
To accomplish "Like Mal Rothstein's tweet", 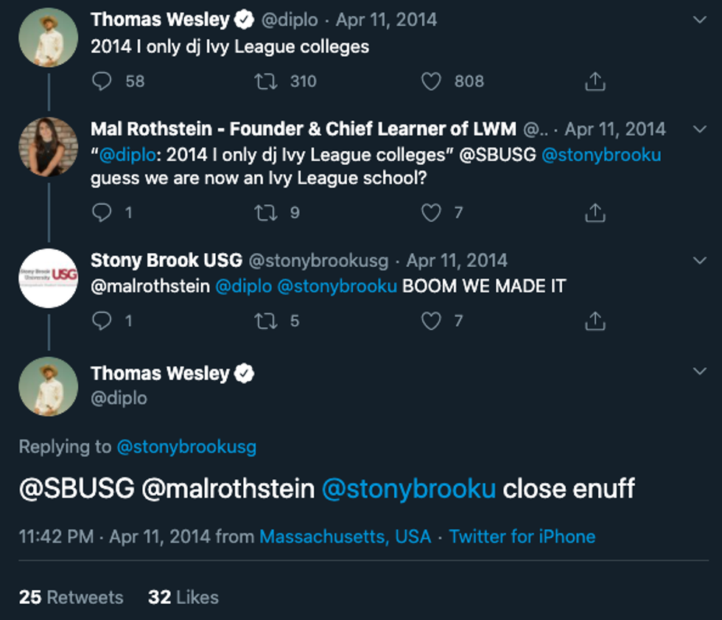I will [431, 213].
